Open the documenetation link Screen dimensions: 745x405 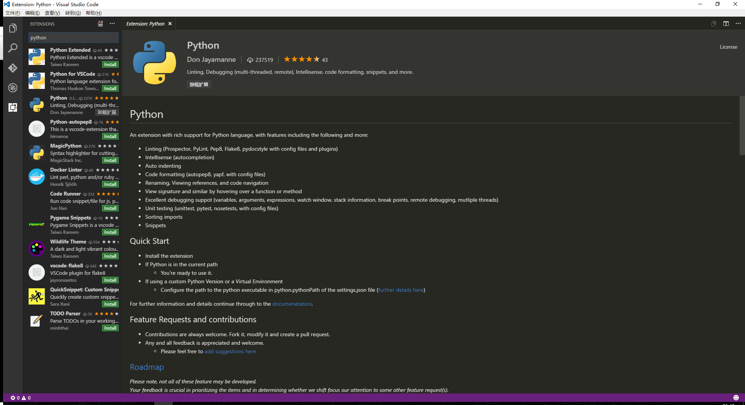292,304
